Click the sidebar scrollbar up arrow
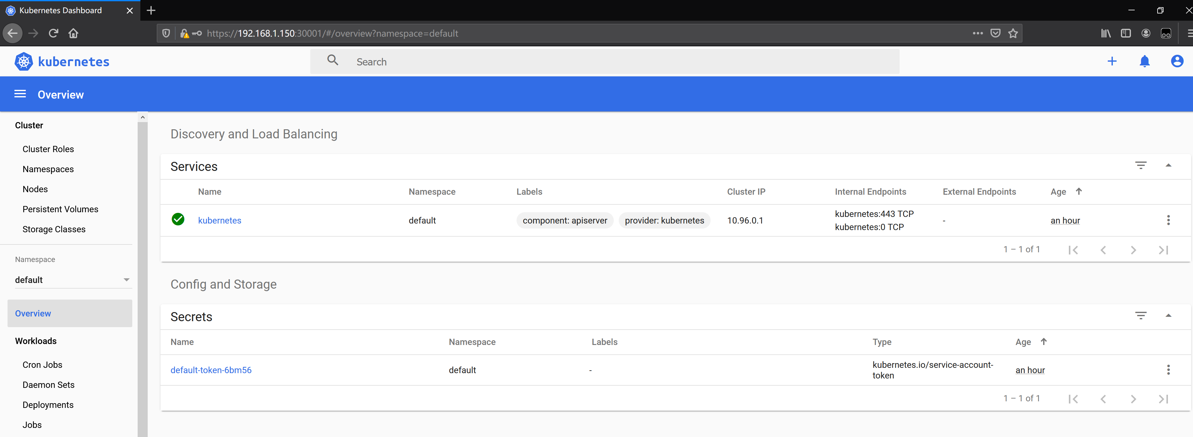The width and height of the screenshot is (1193, 437). (x=143, y=117)
